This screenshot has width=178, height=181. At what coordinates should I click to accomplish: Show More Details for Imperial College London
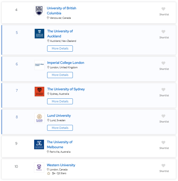pyautogui.click(x=60, y=75)
